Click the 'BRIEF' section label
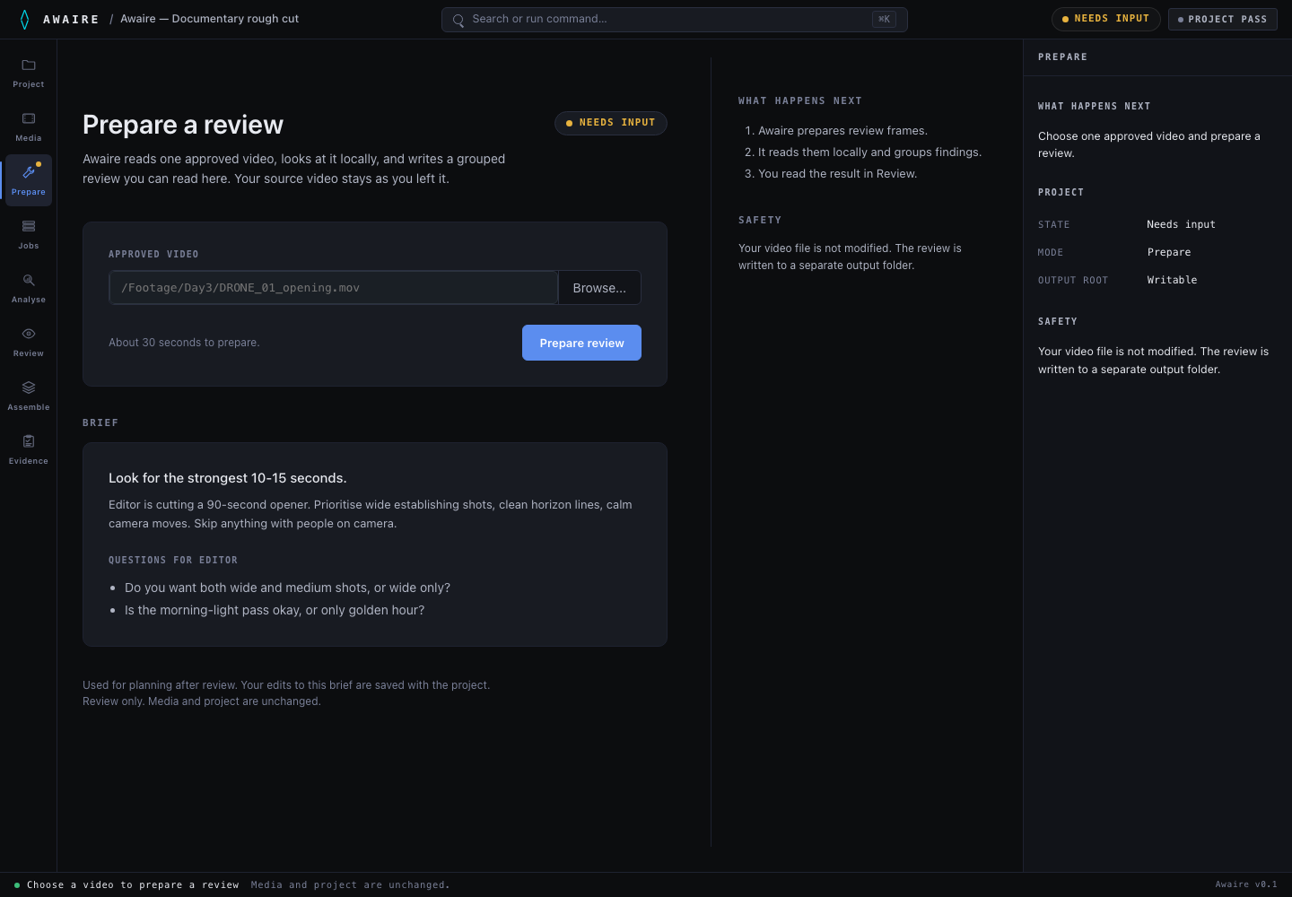This screenshot has width=1292, height=897. (100, 423)
